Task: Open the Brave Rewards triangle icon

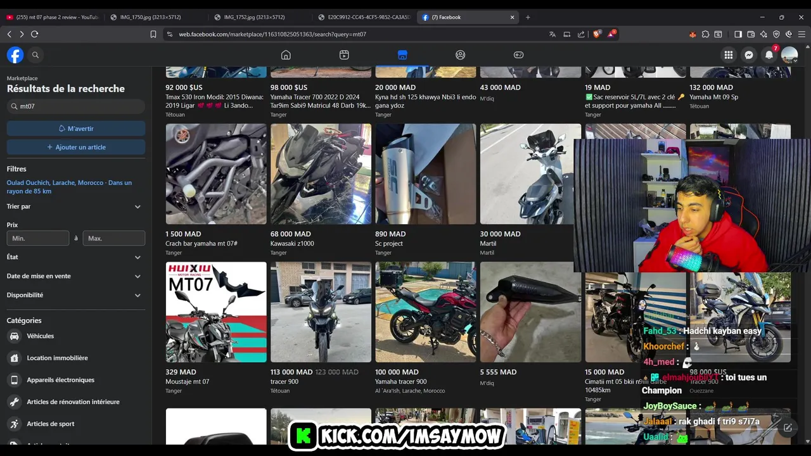Action: (611, 34)
